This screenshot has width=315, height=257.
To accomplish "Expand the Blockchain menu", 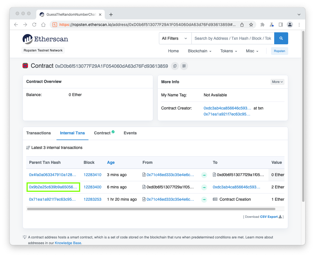I will point(200,51).
